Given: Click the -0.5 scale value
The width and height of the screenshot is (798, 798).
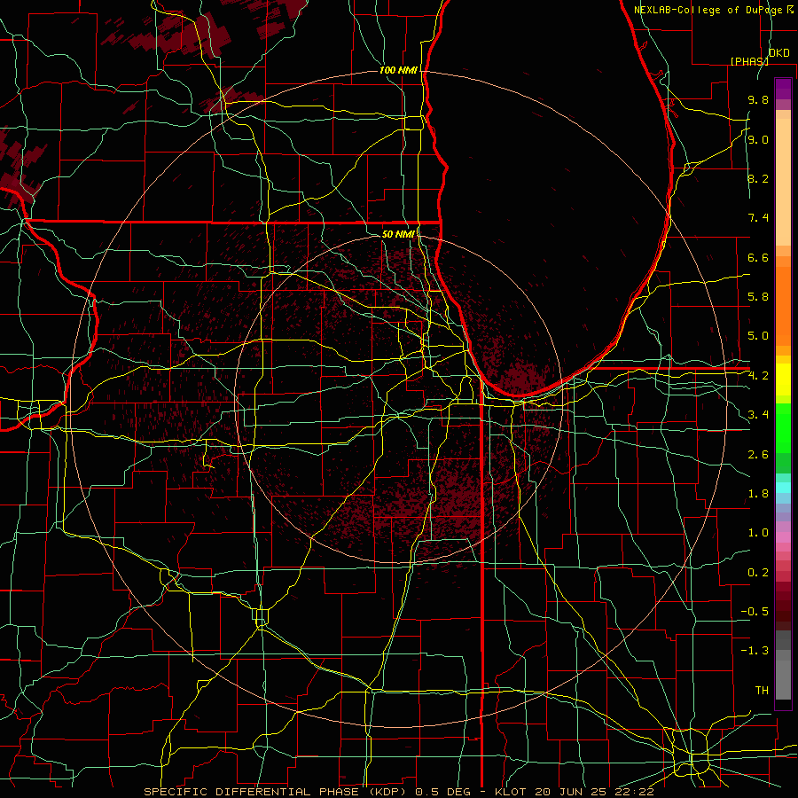Looking at the screenshot, I should (x=755, y=612).
